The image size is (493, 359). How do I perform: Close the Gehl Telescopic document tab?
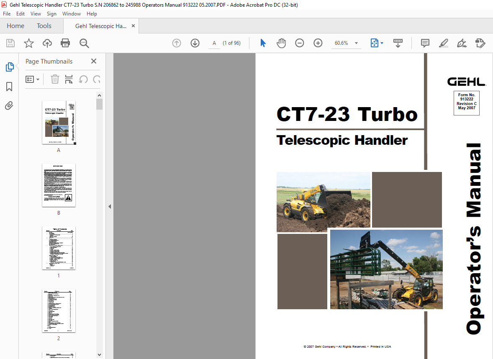point(134,26)
